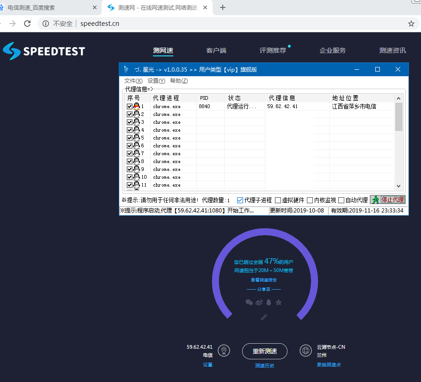Click the proxy list scrollbar thumb
421x382 pixels.
398,117
